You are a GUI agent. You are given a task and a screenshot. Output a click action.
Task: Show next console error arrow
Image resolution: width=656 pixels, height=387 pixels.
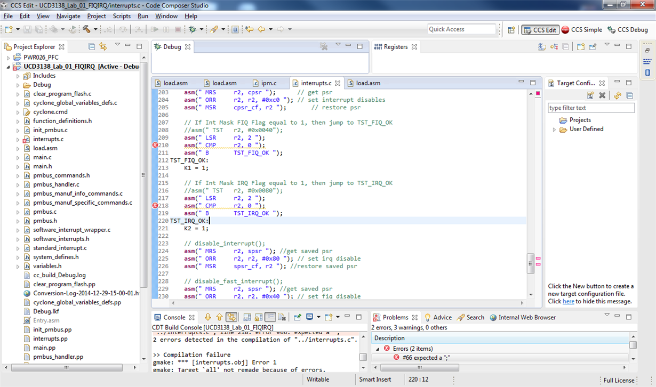[208, 317]
